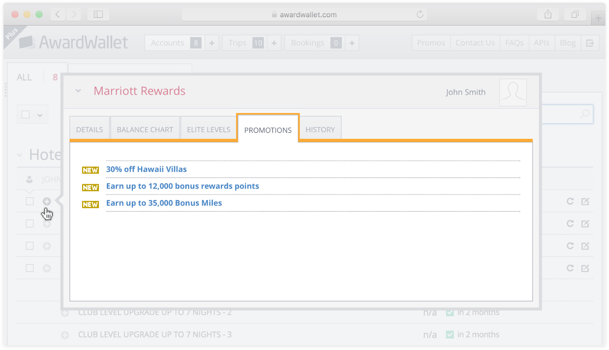Click the awardwallet.com address bar
This screenshot has width=609, height=350.
304,14
